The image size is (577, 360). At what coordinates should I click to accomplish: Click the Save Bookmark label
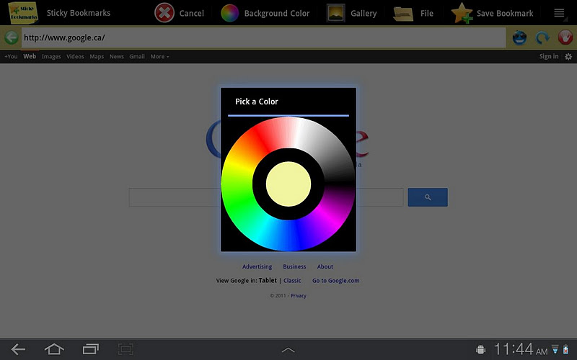coord(505,13)
